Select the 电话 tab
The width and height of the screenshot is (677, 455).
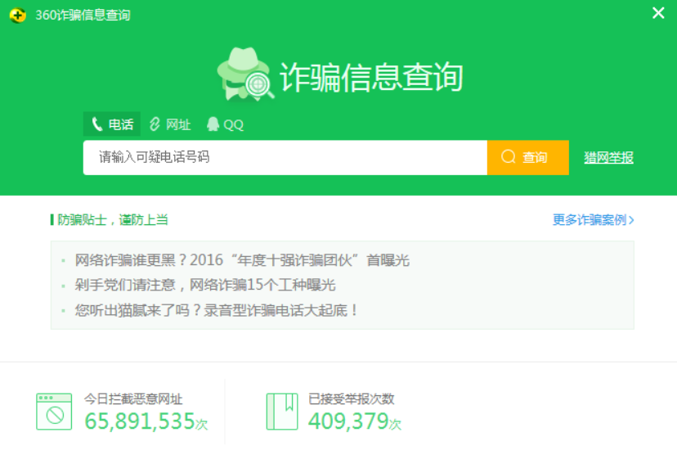point(112,124)
